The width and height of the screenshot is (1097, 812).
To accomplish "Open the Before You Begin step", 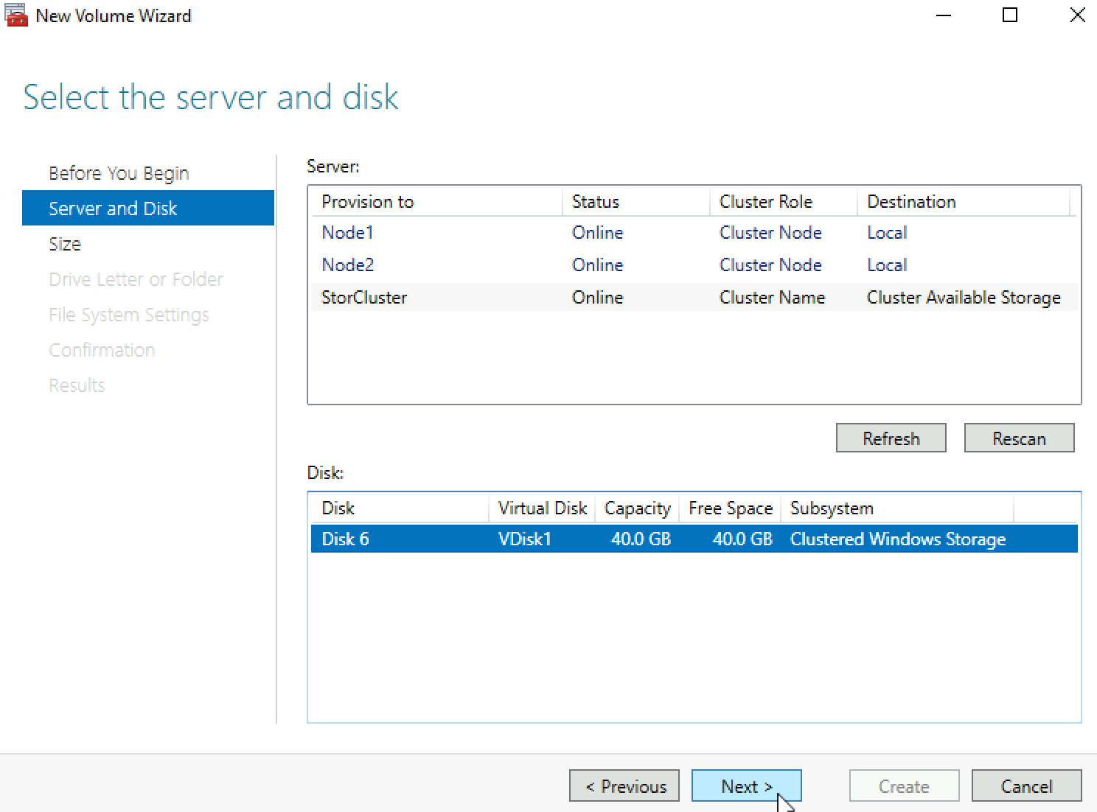I will click(119, 173).
